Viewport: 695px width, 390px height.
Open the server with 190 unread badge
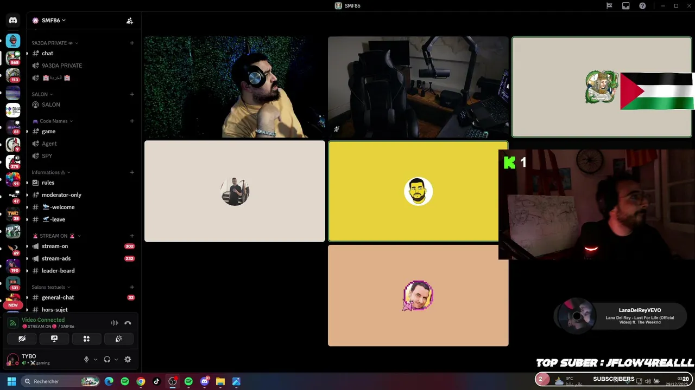pos(13,265)
